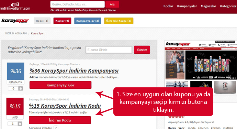
Task: Open the red %15 KOD badge
Action: [15, 108]
